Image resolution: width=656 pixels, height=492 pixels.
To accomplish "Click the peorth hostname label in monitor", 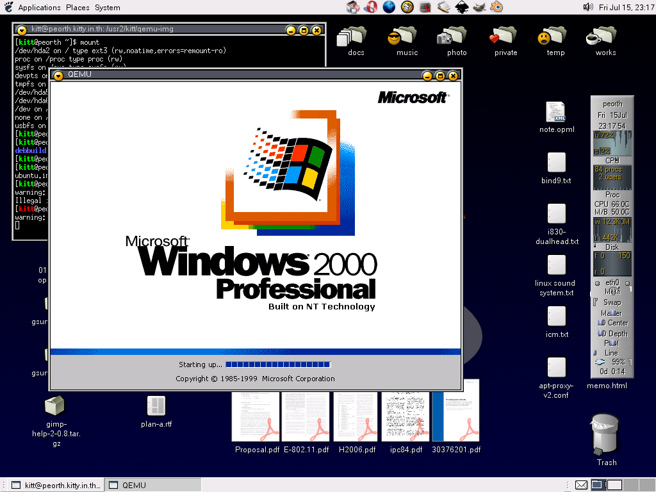I will (x=612, y=104).
